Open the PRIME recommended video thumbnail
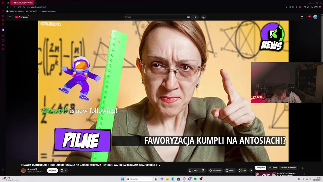The image size is (323, 182). (x=265, y=174)
